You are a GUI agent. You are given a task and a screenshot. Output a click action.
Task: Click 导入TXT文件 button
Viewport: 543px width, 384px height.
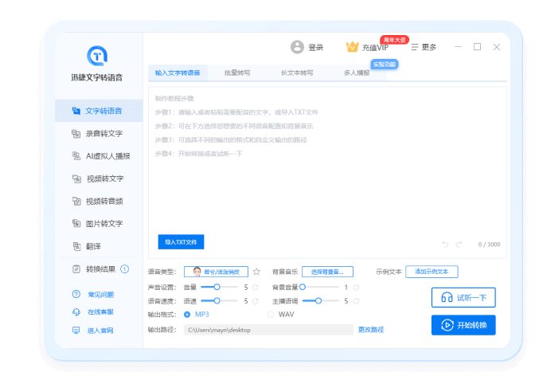click(x=181, y=242)
